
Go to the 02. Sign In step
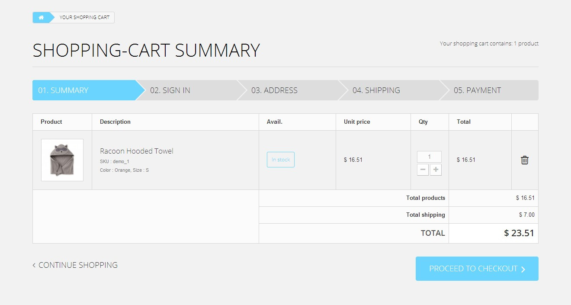(170, 90)
